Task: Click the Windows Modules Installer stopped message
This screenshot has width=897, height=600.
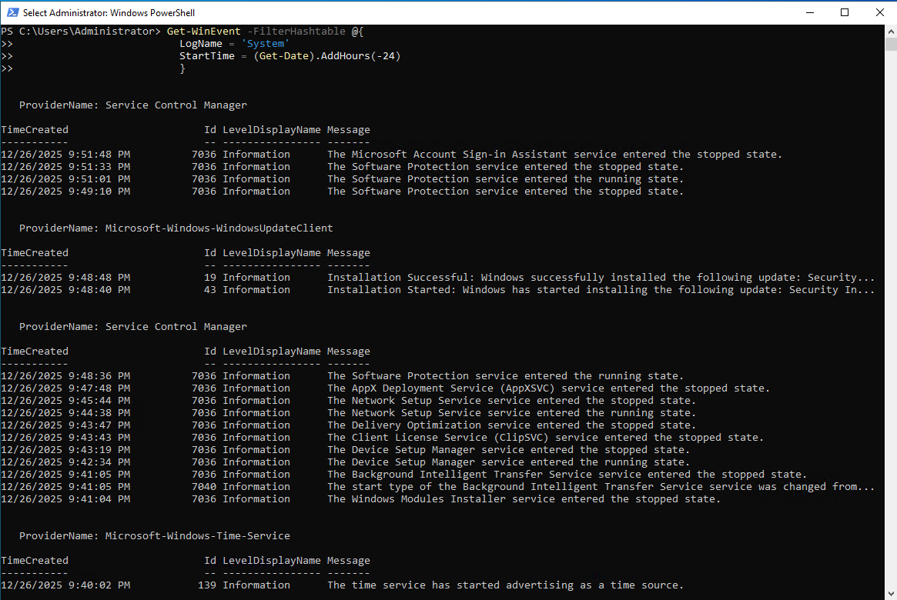Action: 524,499
